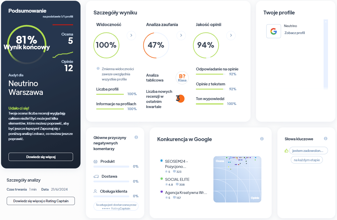Click the Liczba profili progress bar
This screenshot has width=337, height=220.
[x=110, y=94]
